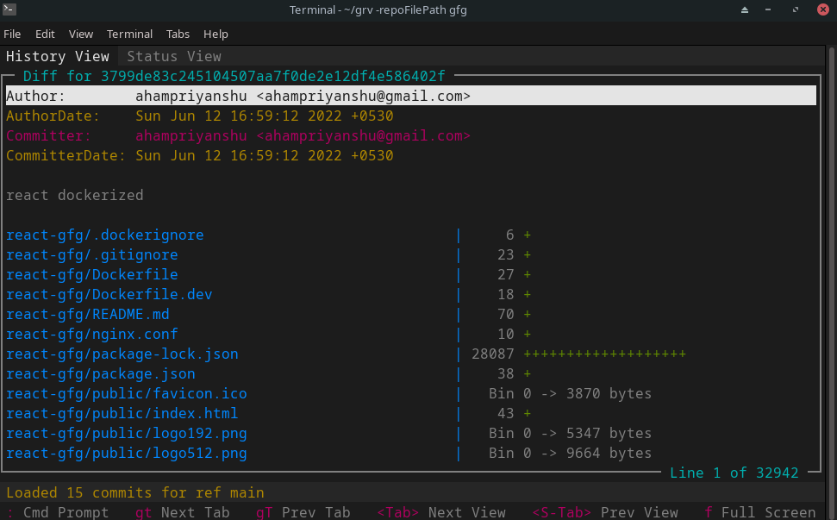Open the Help menu
The width and height of the screenshot is (837, 520).
point(215,34)
